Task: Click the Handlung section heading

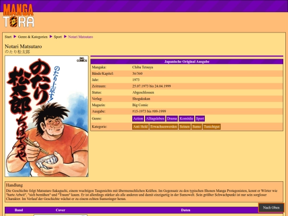Action: coord(14,185)
